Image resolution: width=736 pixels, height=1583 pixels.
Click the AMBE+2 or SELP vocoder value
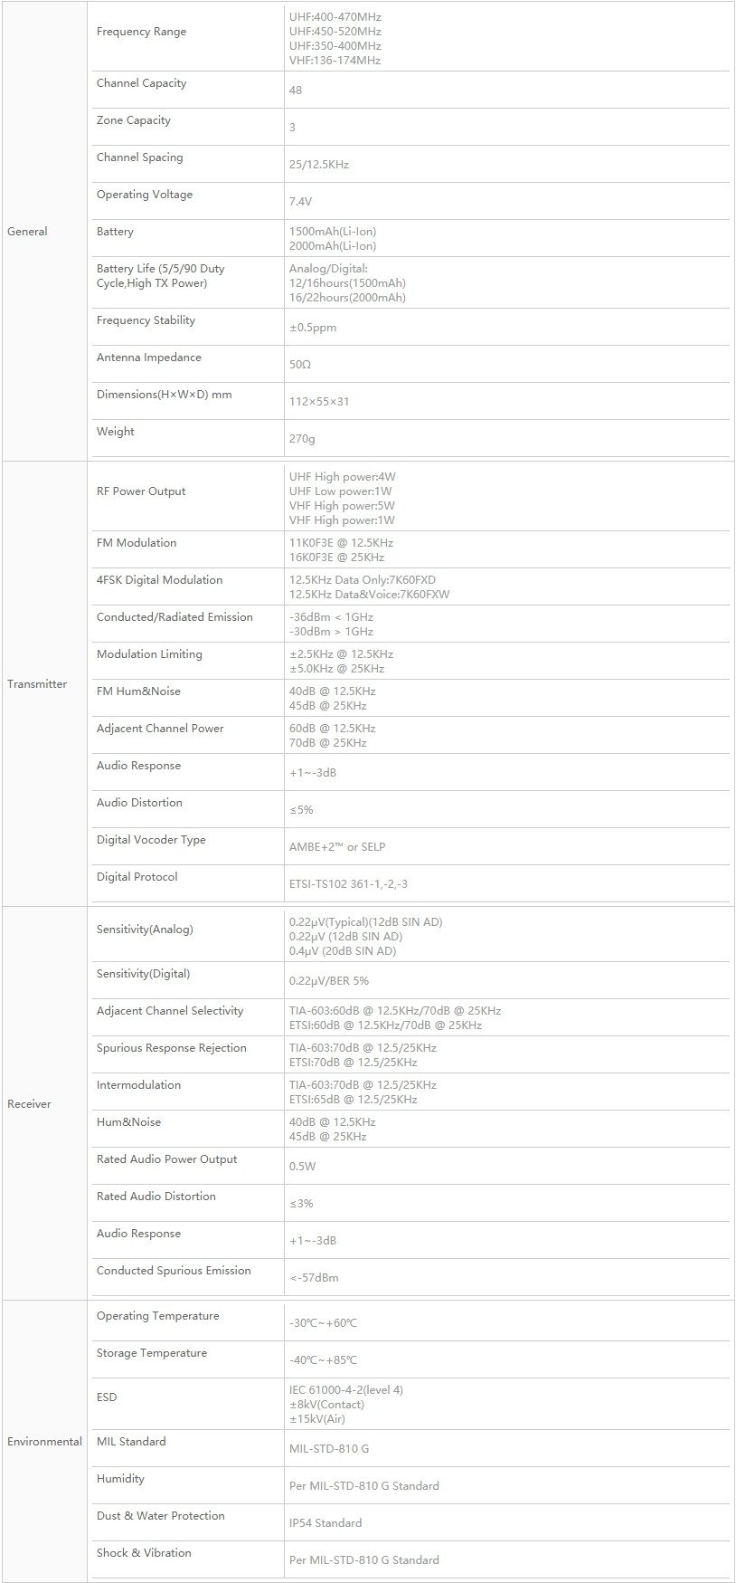click(337, 847)
